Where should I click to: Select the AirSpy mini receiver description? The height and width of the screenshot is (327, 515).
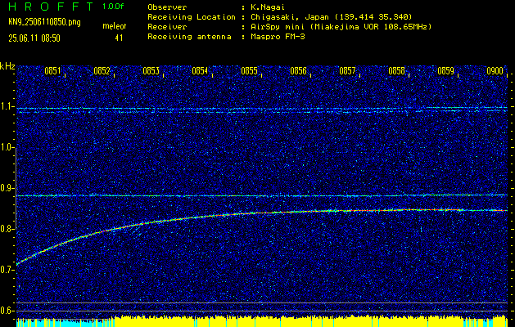click(341, 26)
